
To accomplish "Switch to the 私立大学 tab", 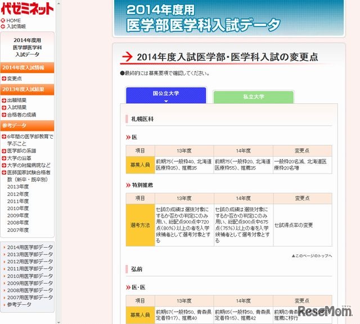I will (x=253, y=97).
